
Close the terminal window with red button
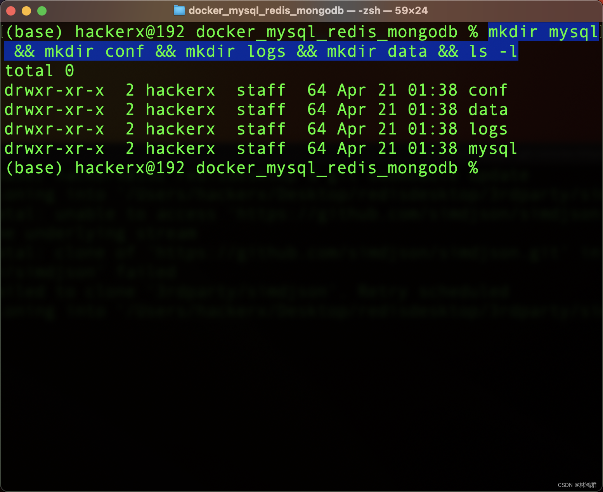[11, 11]
